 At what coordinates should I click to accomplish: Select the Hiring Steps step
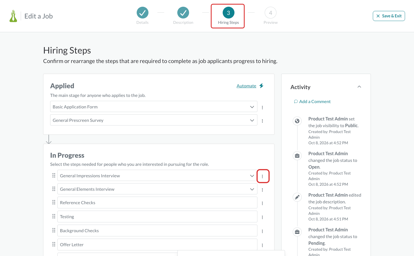pos(228,16)
